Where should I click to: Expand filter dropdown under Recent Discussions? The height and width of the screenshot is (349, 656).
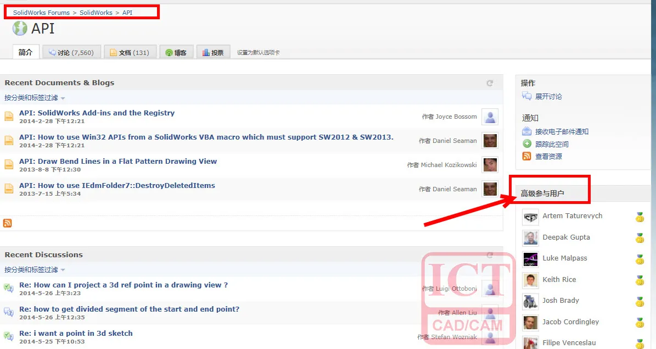click(x=35, y=269)
